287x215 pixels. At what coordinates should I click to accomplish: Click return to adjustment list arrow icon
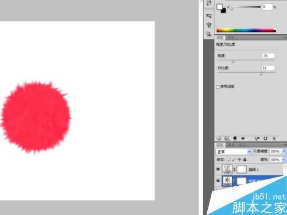(x=219, y=138)
